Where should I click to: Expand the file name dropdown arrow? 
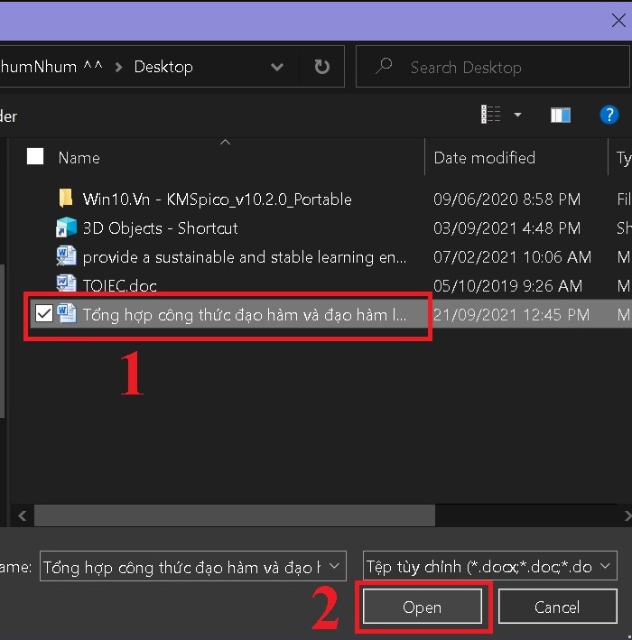pos(334,566)
